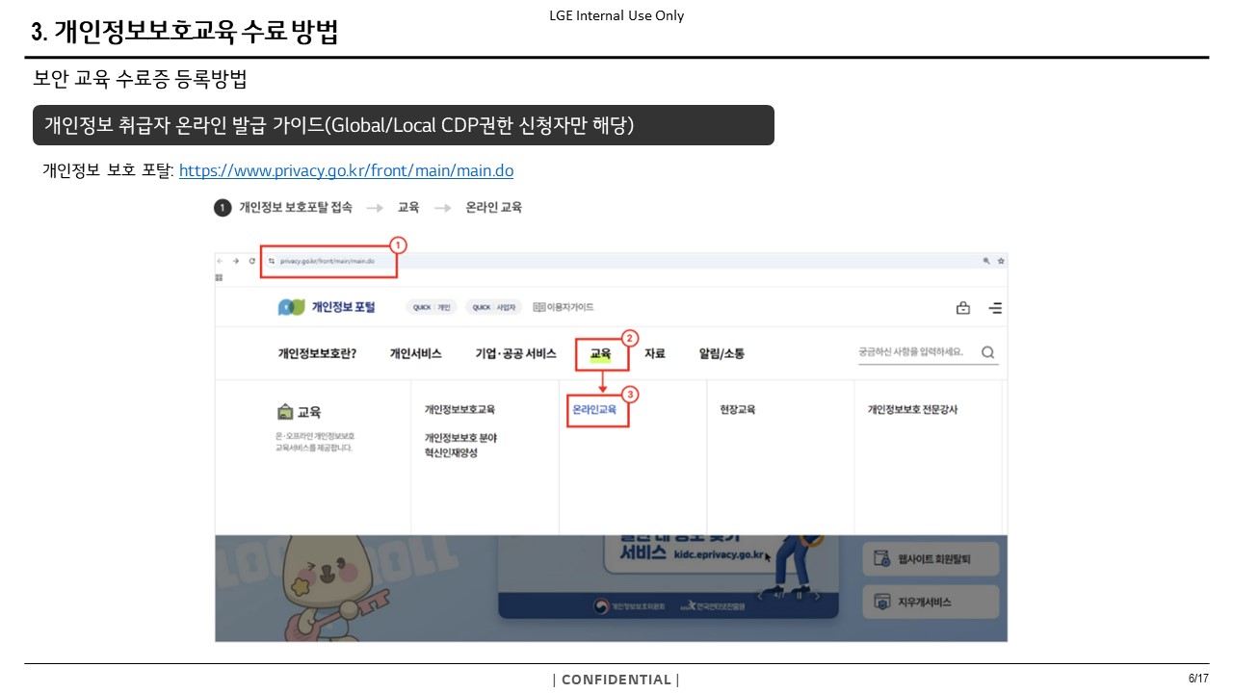1233x693 pixels.
Task: Open the 알림/소통 menu
Action: coord(721,354)
